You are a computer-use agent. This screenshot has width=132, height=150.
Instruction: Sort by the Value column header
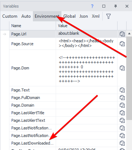[x=86, y=26]
